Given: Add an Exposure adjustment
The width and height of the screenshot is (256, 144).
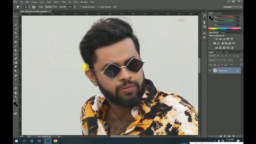Looking at the screenshot, I should (x=228, y=39).
